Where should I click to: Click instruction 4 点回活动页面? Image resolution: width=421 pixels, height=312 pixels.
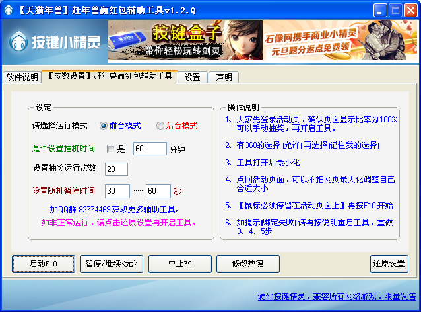310,184
